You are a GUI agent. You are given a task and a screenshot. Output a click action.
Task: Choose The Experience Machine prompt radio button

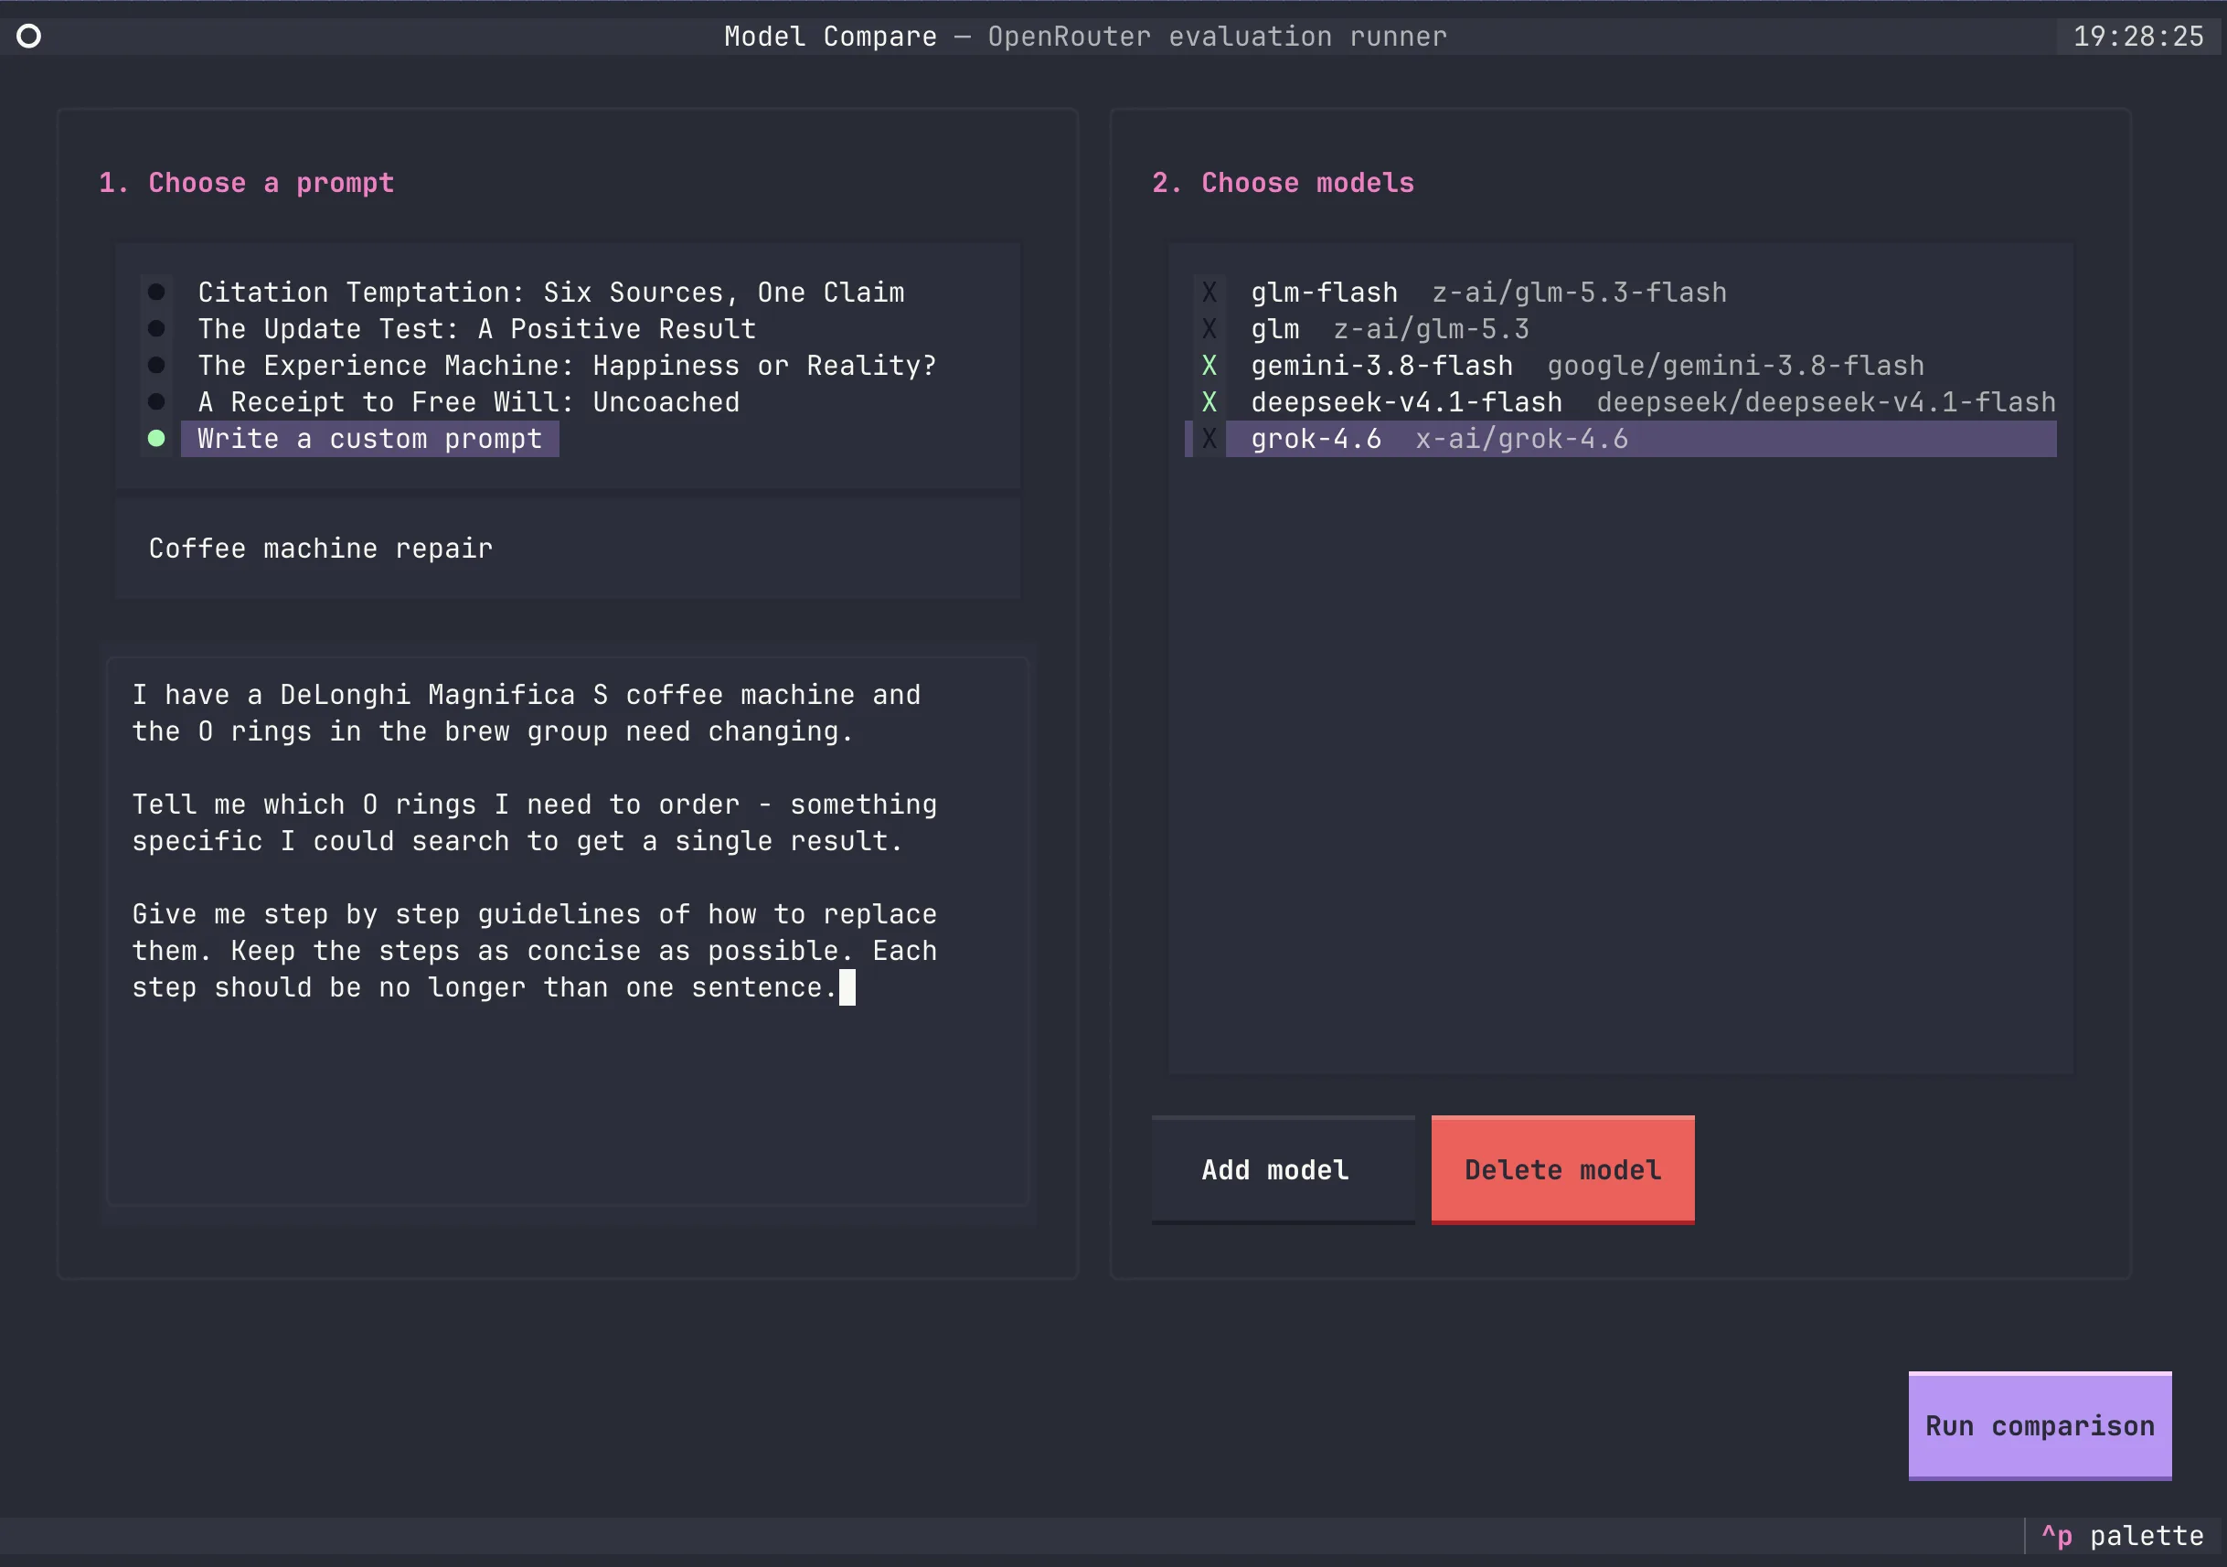point(156,366)
